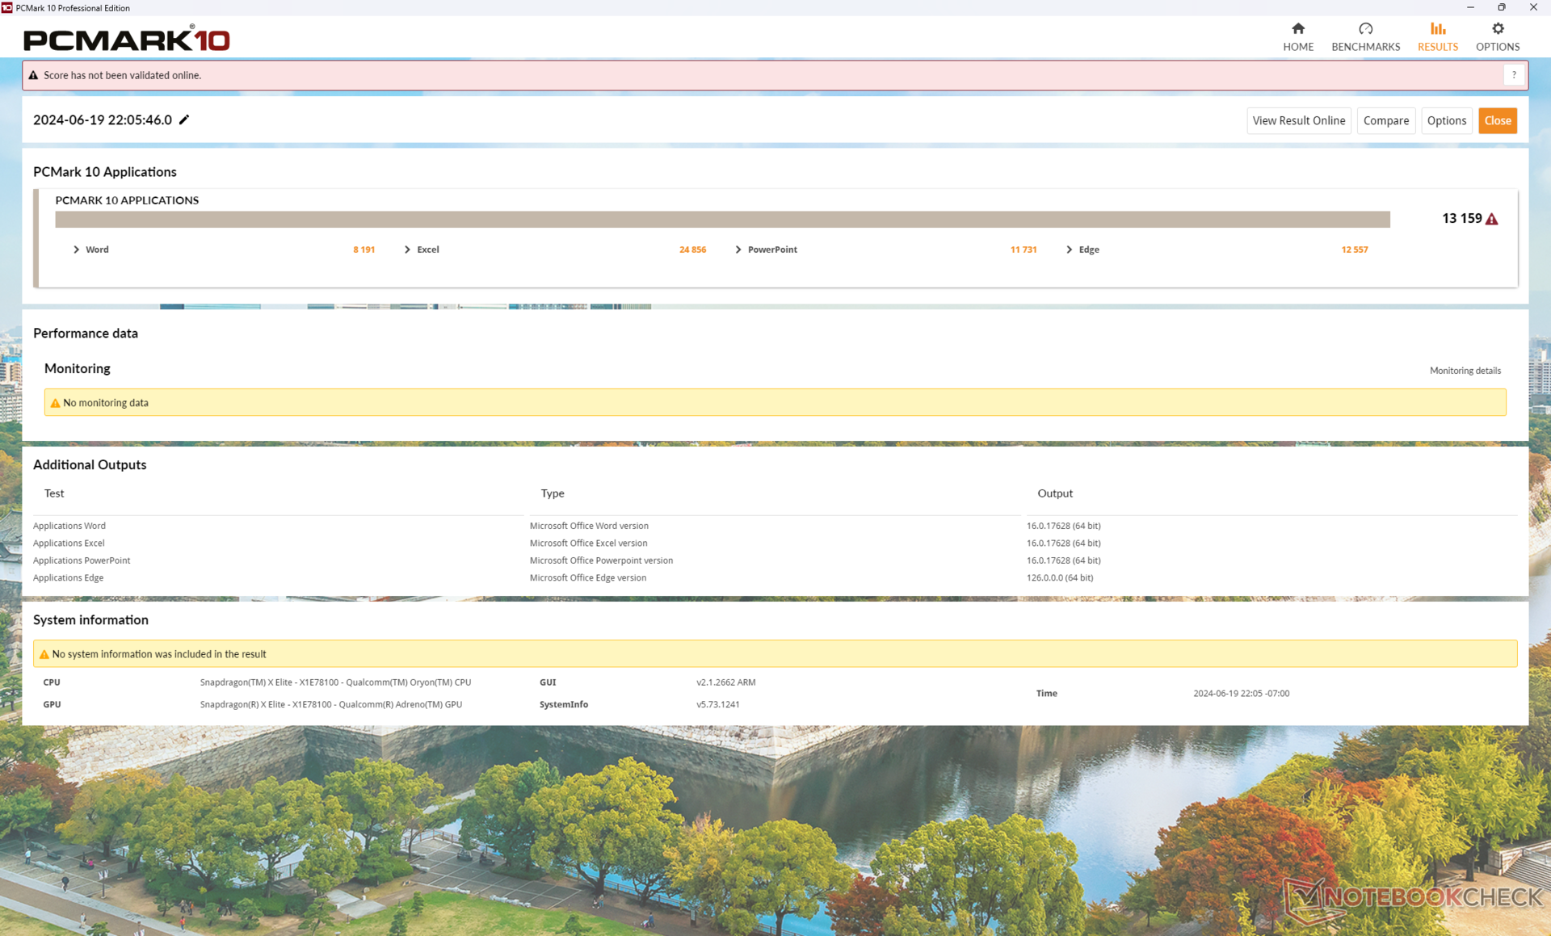Click the red warning triangle beside score
This screenshot has height=936, width=1551.
pos(1491,219)
